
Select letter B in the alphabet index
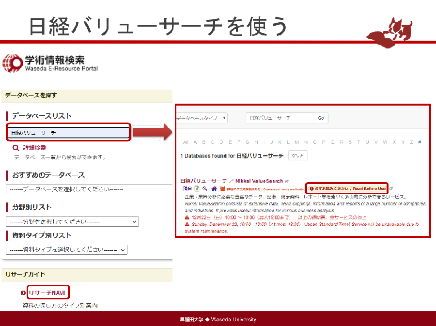click(204, 142)
